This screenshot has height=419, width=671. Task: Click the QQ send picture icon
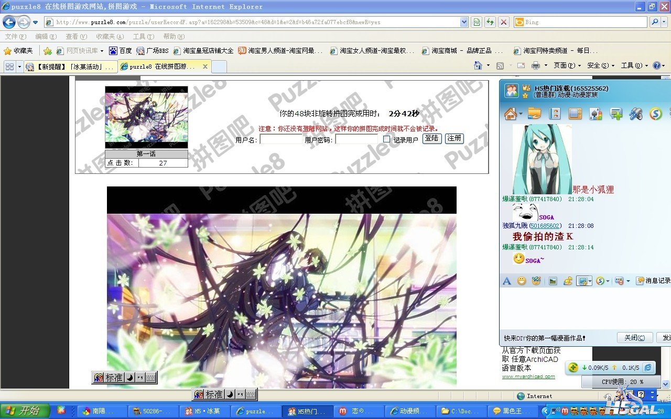tap(553, 281)
